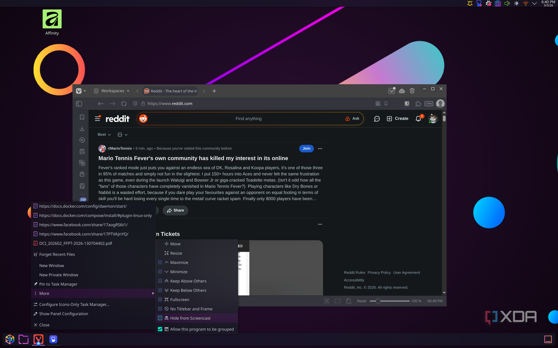Open post options ellipsis for MarioTennis post
558x348 pixels.
(x=320, y=149)
